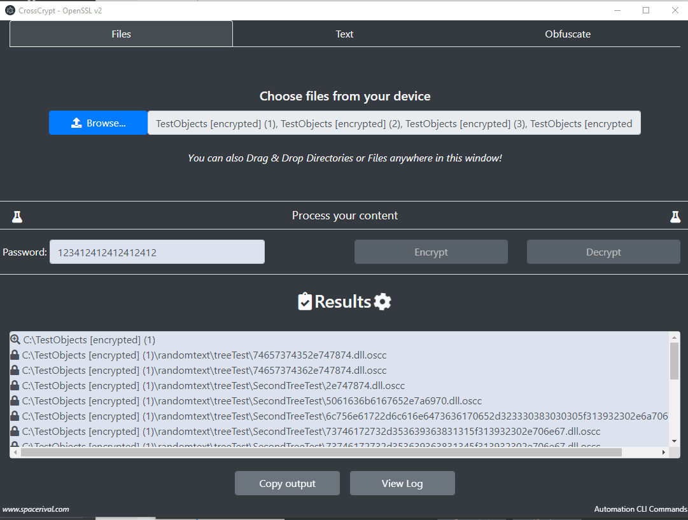Click the 'Password:' label
The image size is (688, 520).
point(25,252)
